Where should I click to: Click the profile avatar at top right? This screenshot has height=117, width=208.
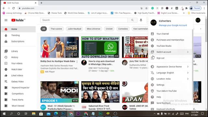click(198, 20)
